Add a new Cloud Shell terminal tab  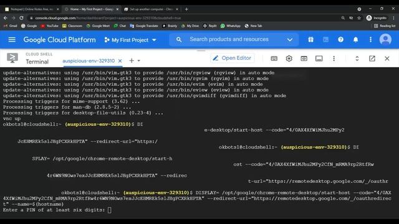tap(132, 61)
